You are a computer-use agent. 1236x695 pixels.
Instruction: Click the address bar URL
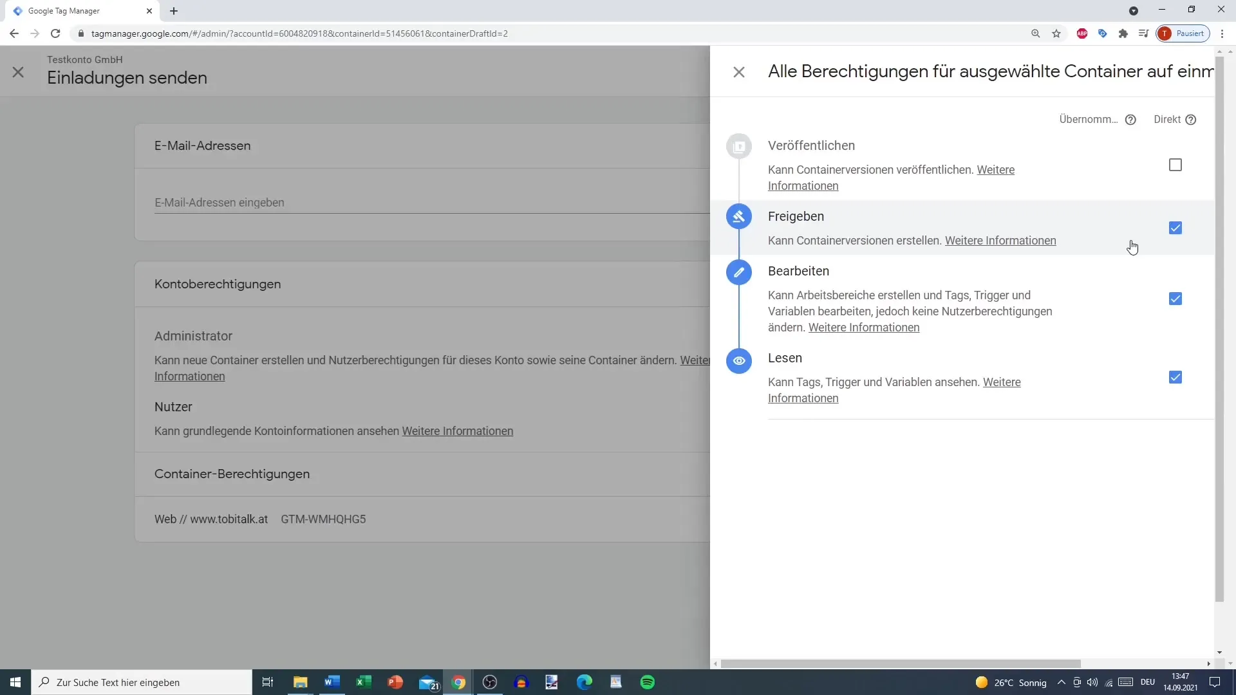coord(299,33)
